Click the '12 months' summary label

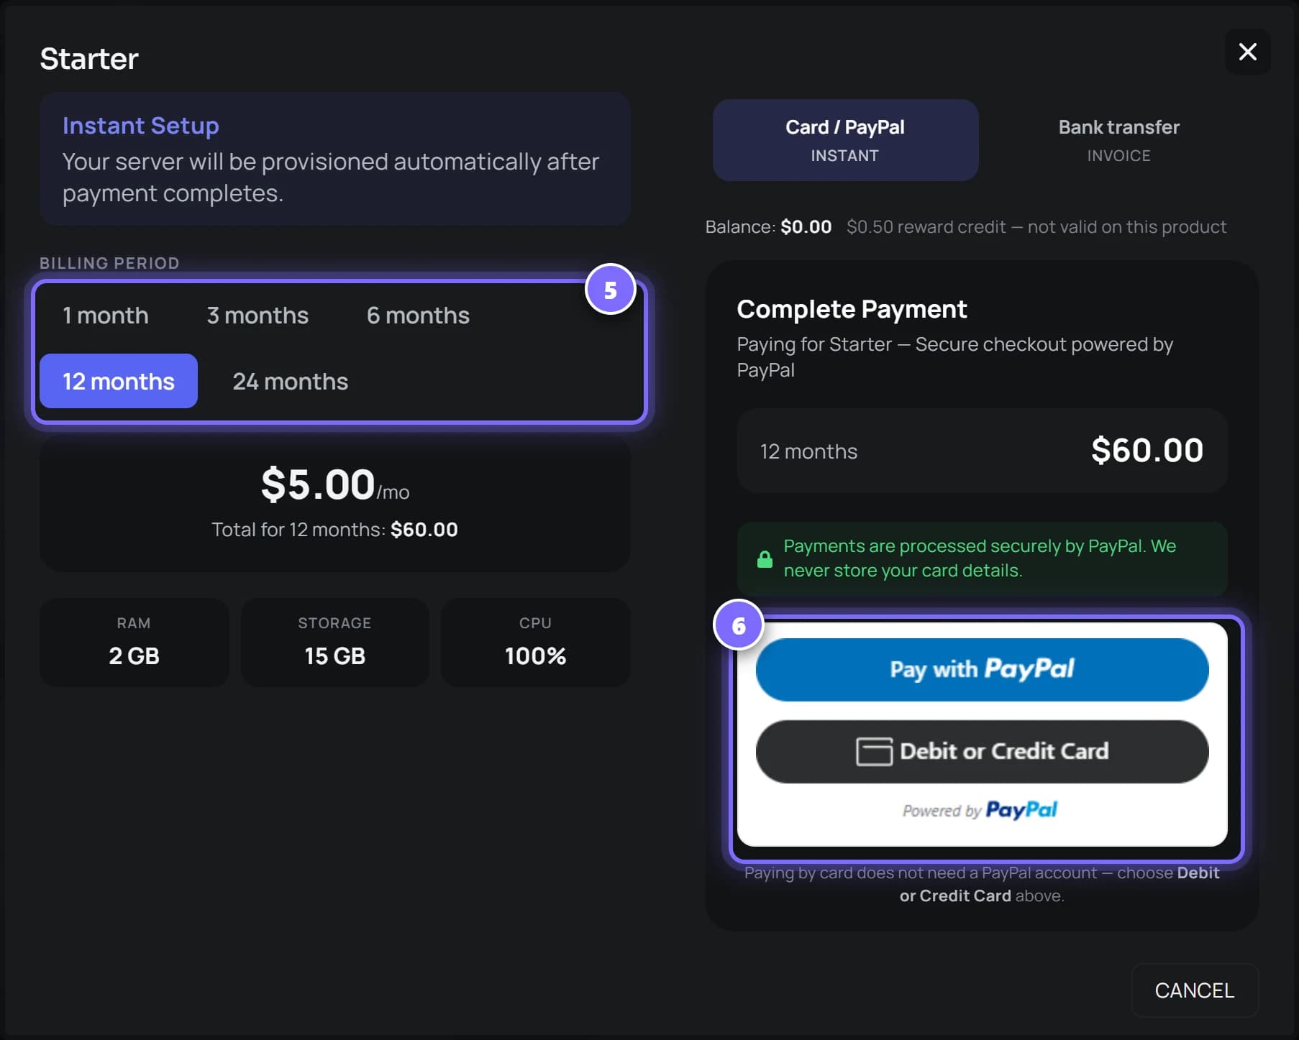808,451
